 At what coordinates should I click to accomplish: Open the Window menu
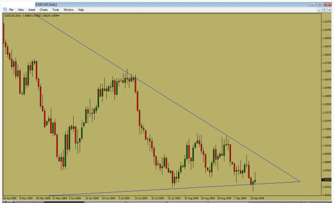[x=68, y=10]
